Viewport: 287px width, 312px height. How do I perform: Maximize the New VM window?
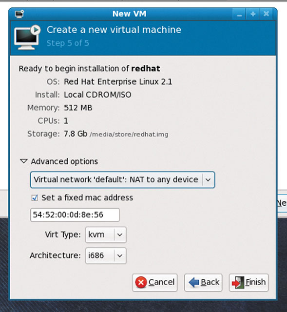pyautogui.click(x=253, y=14)
